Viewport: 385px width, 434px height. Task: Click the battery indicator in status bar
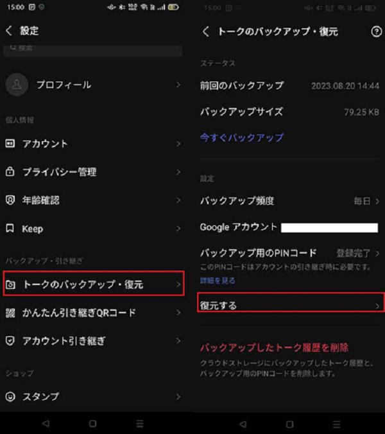pos(174,7)
